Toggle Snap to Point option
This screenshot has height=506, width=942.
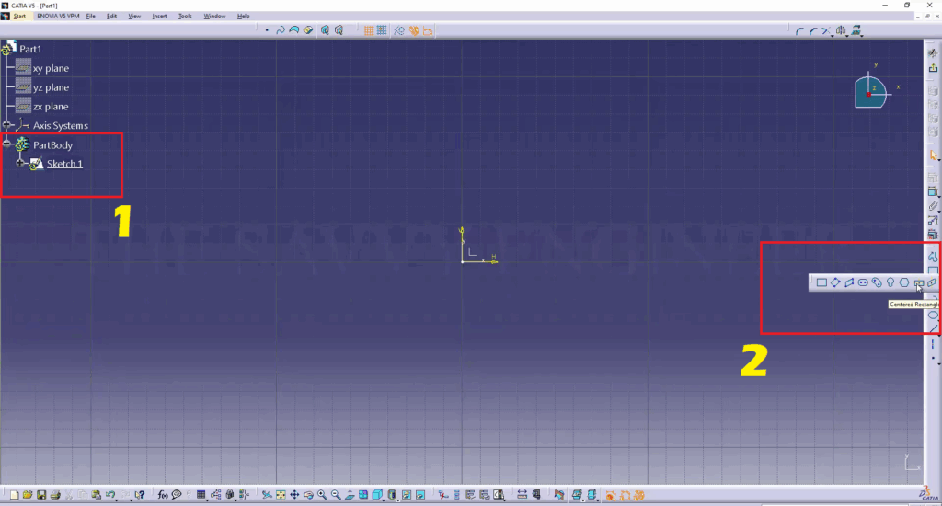pyautogui.click(x=381, y=30)
